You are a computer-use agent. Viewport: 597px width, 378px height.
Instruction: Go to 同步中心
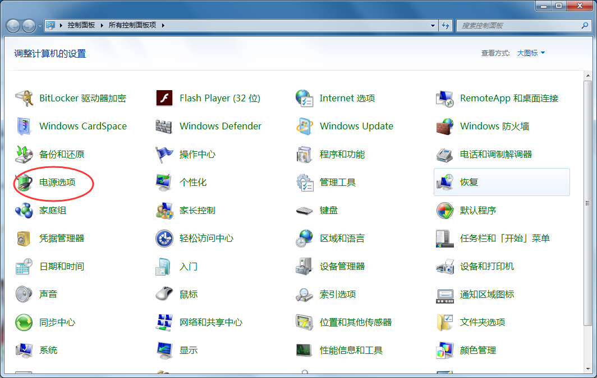coord(57,323)
